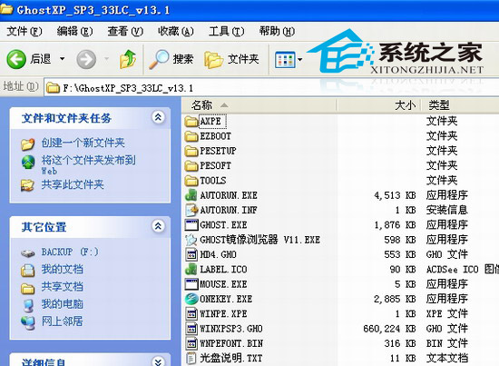This screenshot has height=366, width=499.
Task: Select the ONEKEY.EXE file icon
Action: (191, 299)
